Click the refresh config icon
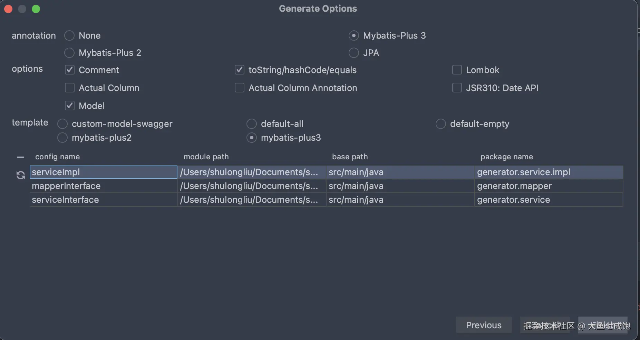Viewport: 640px width, 340px height. tap(21, 175)
